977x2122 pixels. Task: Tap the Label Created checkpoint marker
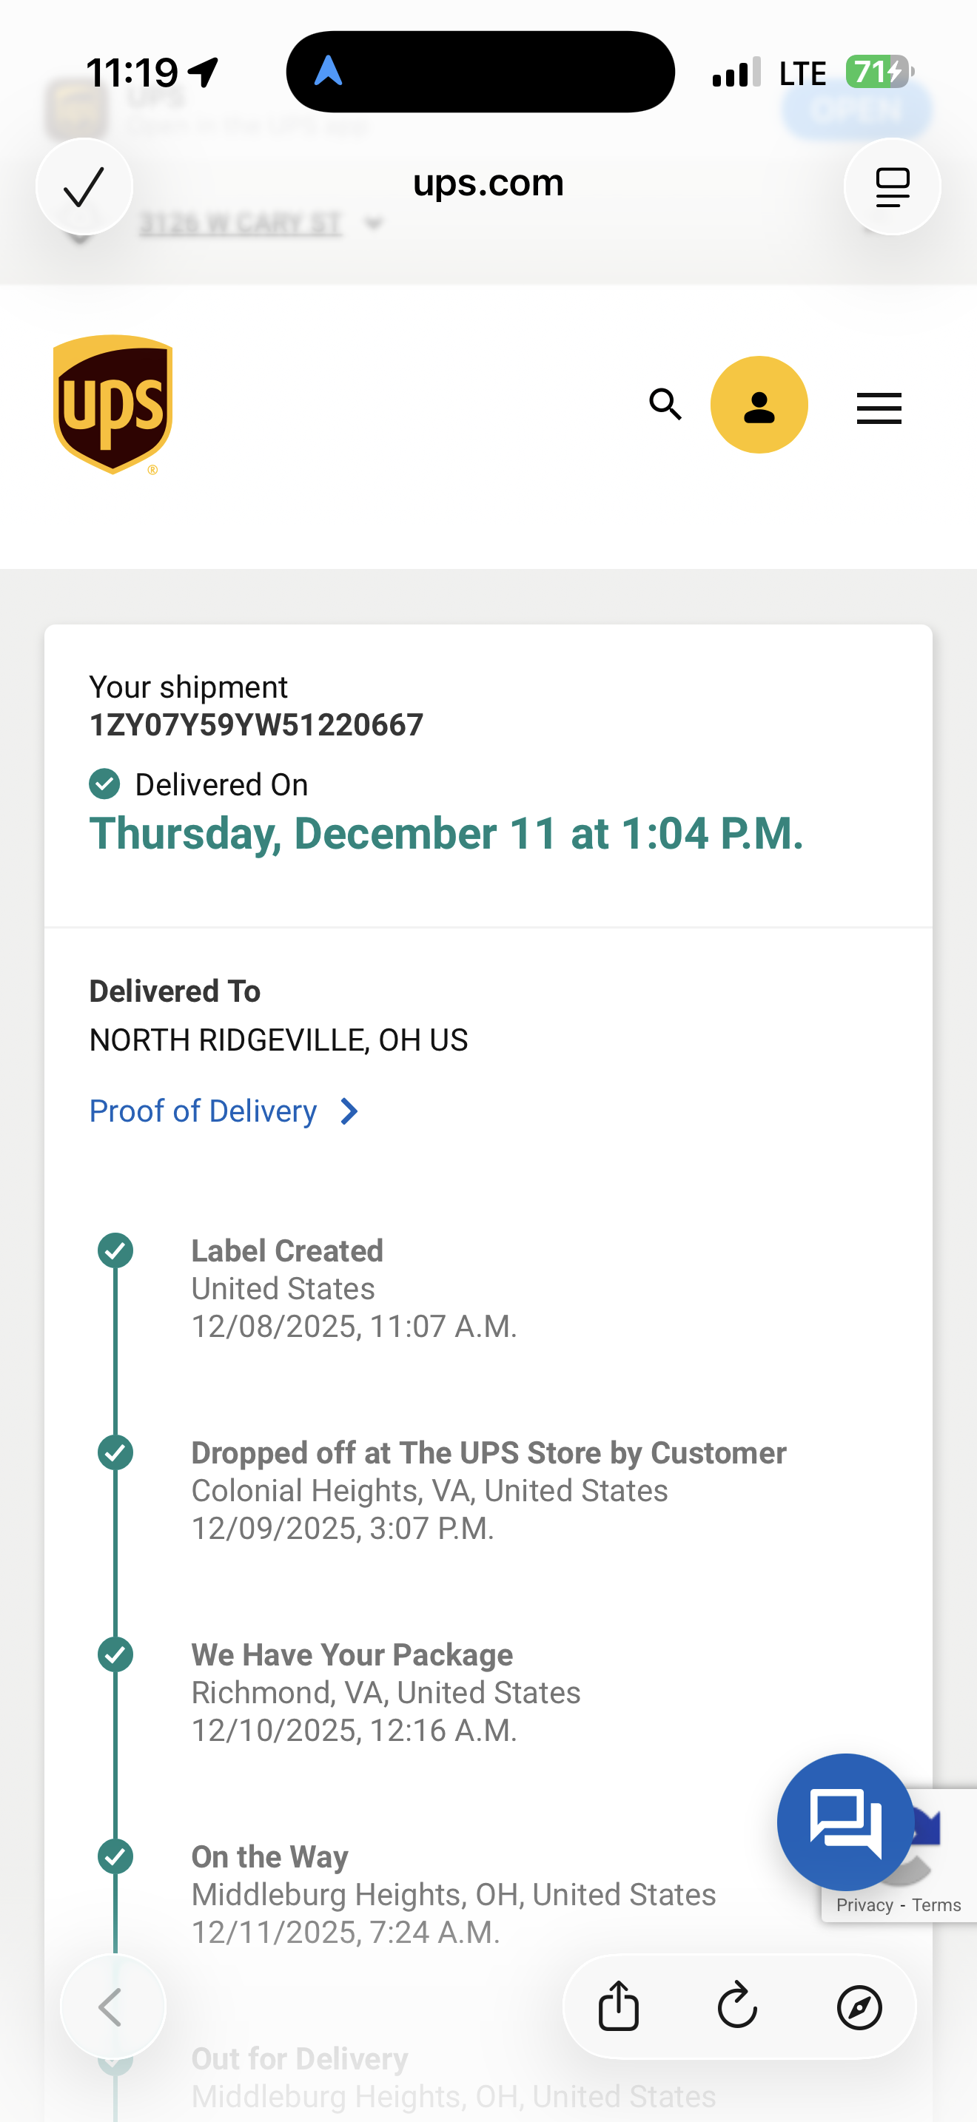pos(115,1250)
